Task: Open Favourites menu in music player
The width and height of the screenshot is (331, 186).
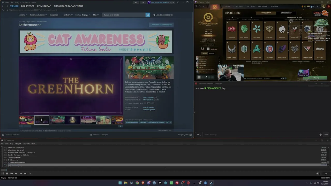Action: click(26, 143)
